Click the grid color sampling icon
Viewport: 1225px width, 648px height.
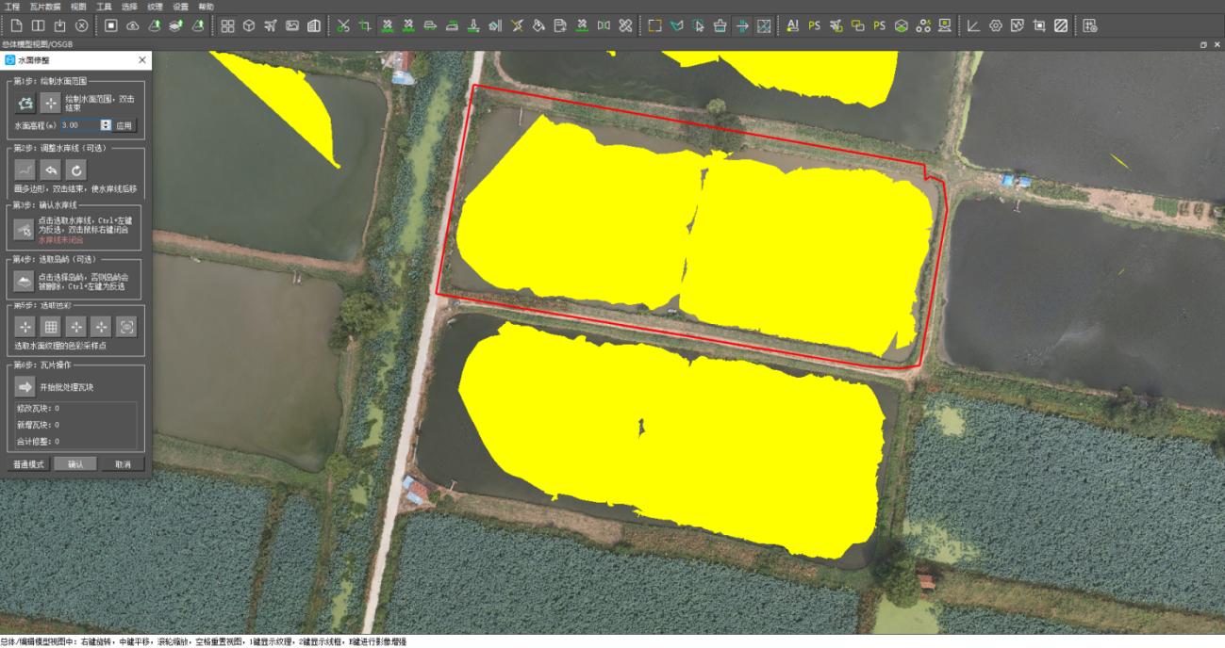click(51, 327)
